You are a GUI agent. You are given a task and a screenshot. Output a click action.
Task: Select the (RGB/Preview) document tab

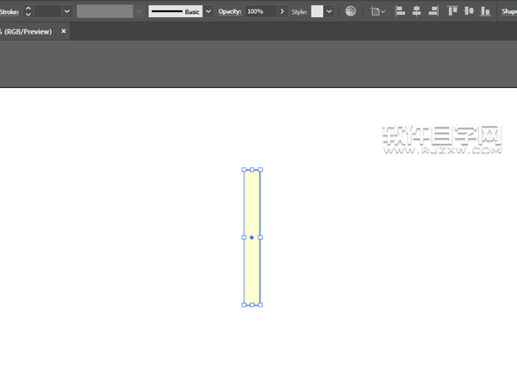(28, 32)
